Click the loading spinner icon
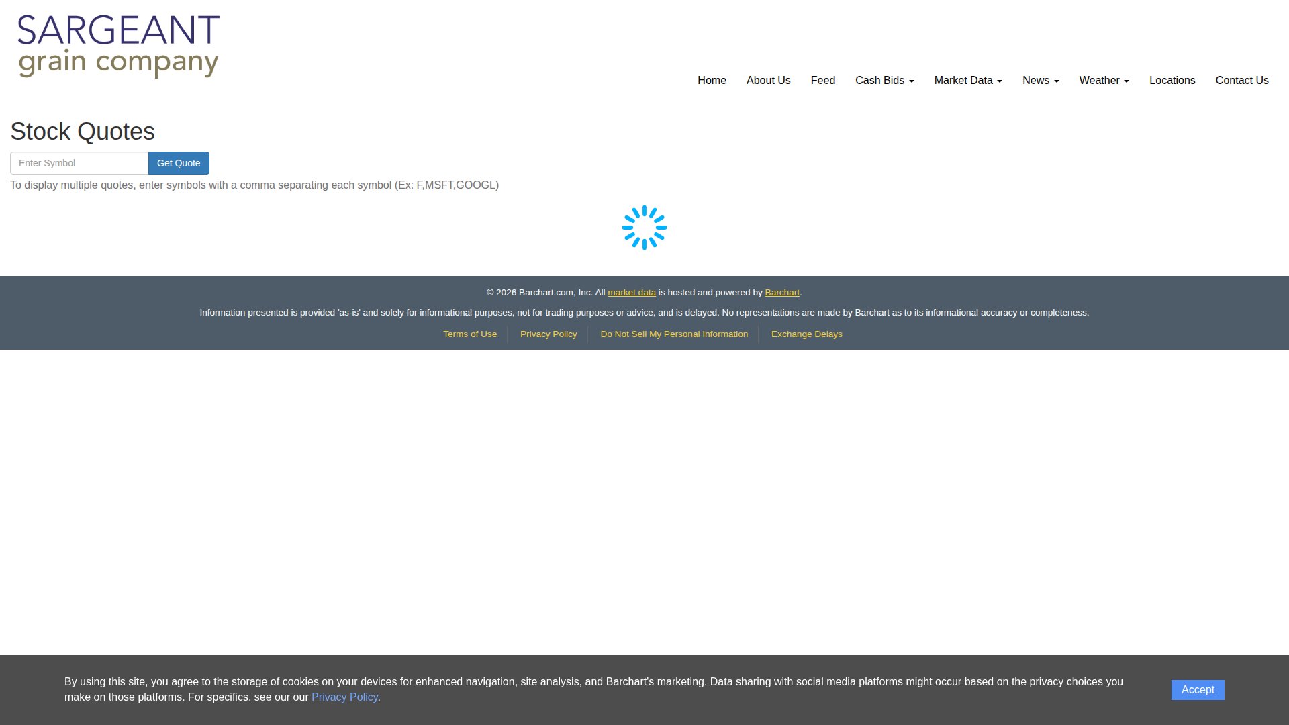1289x725 pixels. [x=644, y=228]
